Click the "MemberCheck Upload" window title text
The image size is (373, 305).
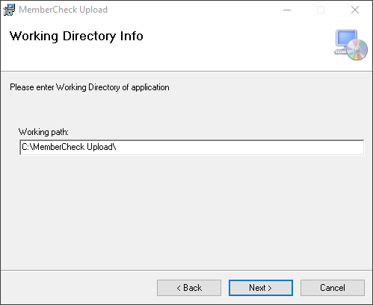click(x=64, y=10)
